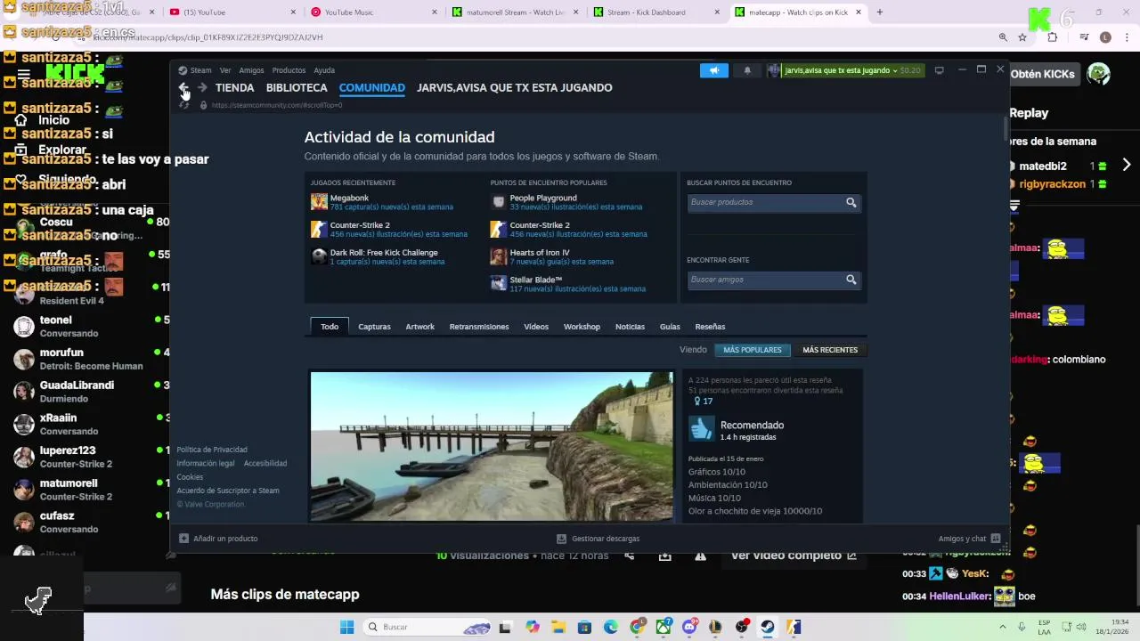The image size is (1140, 641).
Task: Open Steam announcements megaphone button
Action: 713,70
